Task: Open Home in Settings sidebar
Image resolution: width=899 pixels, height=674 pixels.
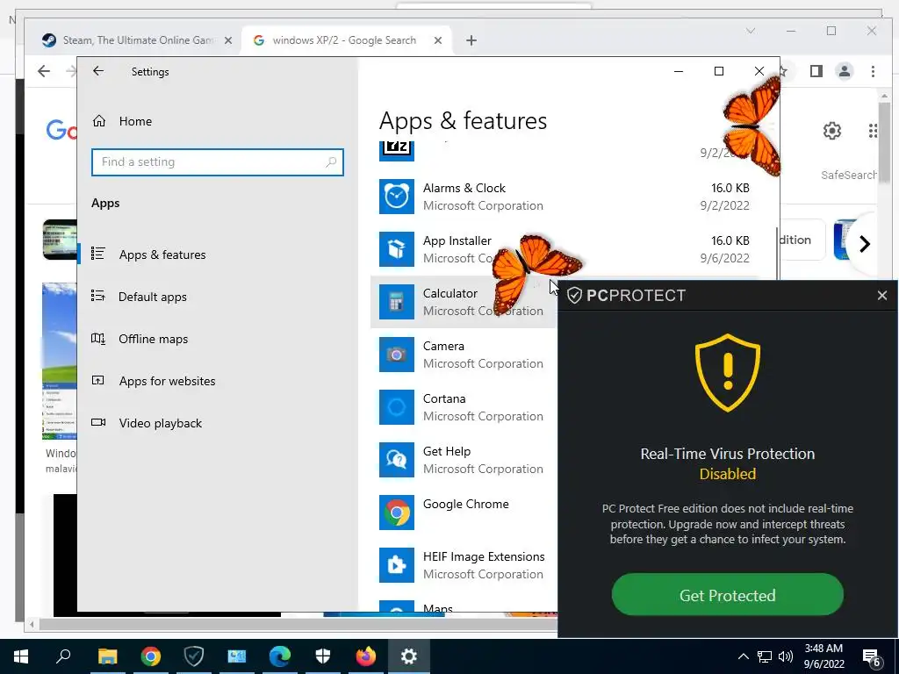Action: (x=121, y=121)
